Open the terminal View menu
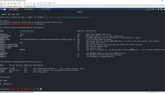The width and height of the screenshot is (165, 93). coord(13,14)
